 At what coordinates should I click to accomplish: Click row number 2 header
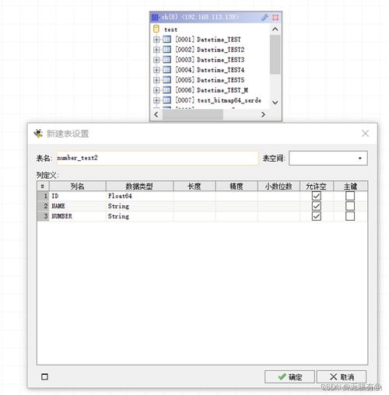(x=43, y=206)
